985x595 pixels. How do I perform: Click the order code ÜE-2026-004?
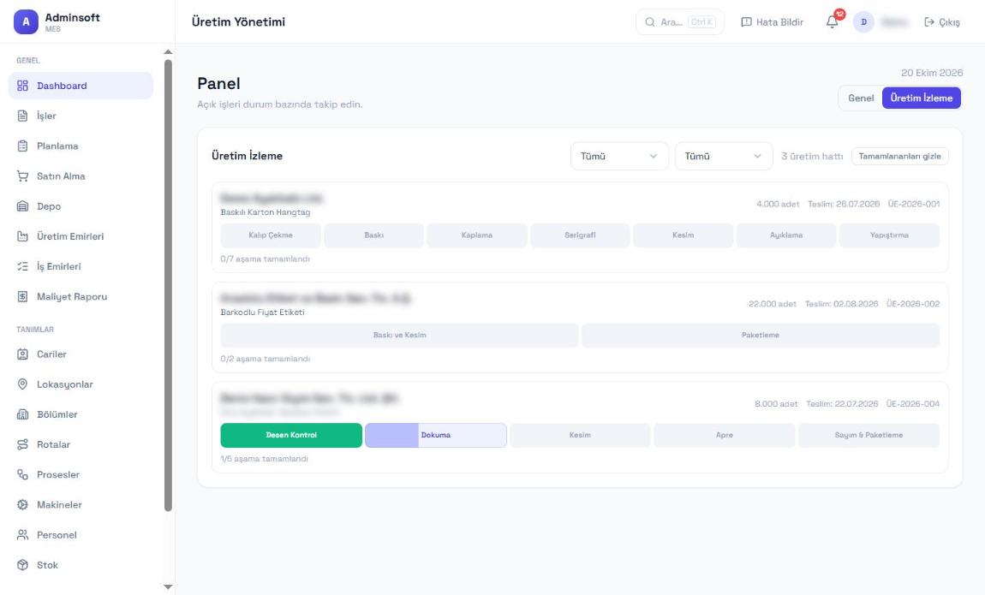click(x=913, y=403)
